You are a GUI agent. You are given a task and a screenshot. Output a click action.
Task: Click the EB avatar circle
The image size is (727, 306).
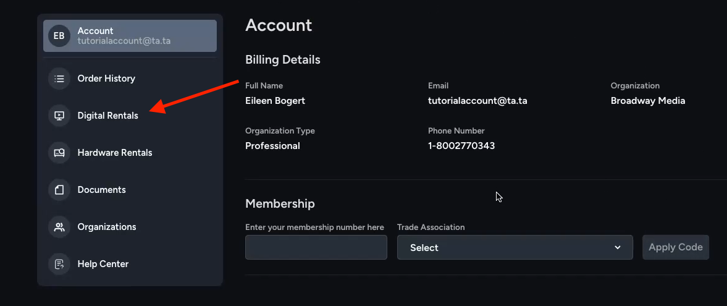point(59,36)
